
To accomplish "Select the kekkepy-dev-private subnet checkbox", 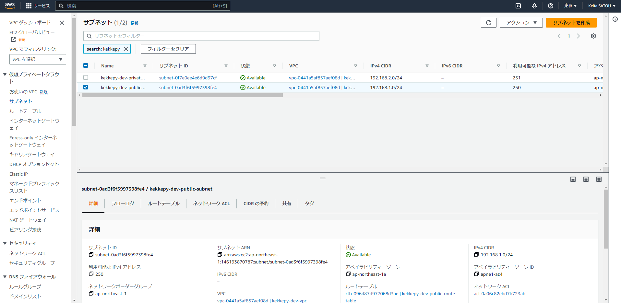I will coord(86,78).
